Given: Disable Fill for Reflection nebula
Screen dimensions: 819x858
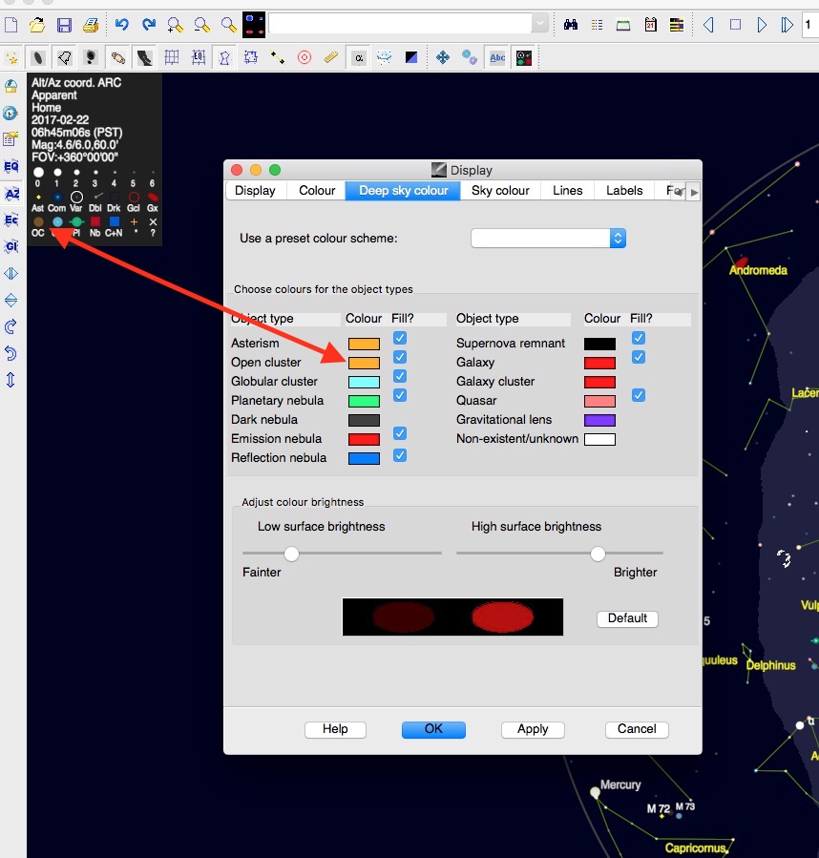Looking at the screenshot, I should 400,455.
